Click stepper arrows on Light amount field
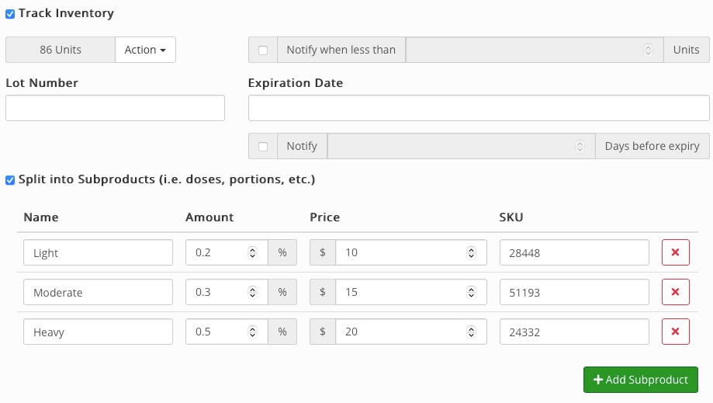Screen dimensions: 713x403 point(252,252)
